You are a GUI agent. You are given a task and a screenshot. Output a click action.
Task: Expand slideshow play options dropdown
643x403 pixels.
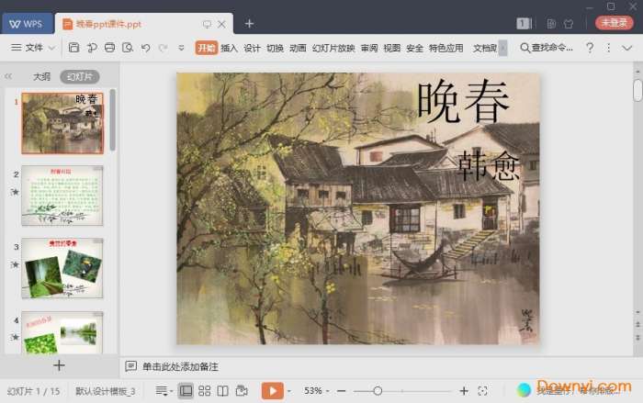(x=289, y=391)
